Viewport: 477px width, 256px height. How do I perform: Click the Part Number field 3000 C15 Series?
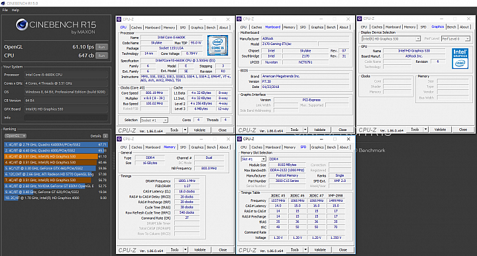[287, 181]
